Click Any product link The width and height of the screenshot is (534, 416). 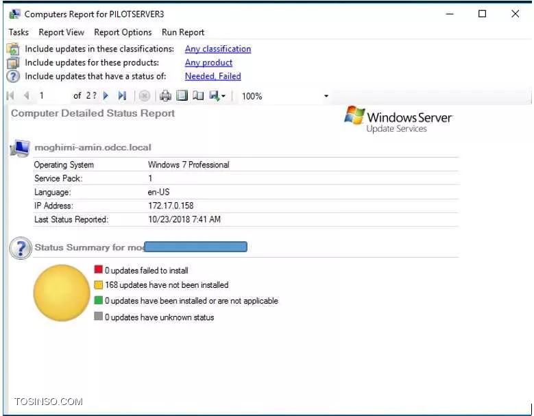(x=209, y=62)
